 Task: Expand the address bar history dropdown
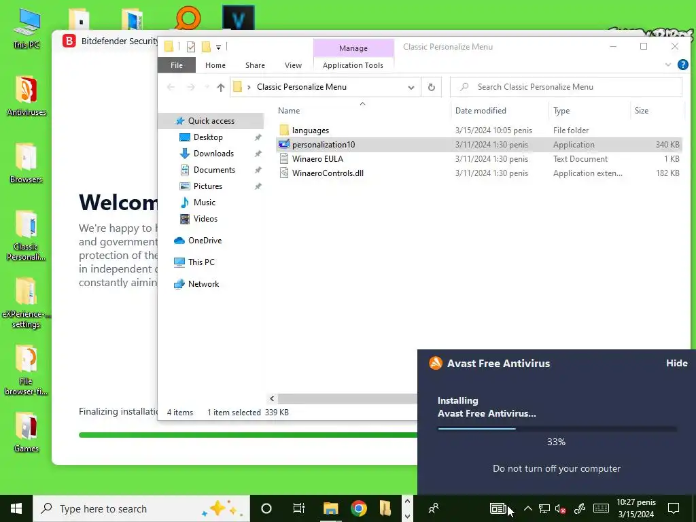(411, 88)
